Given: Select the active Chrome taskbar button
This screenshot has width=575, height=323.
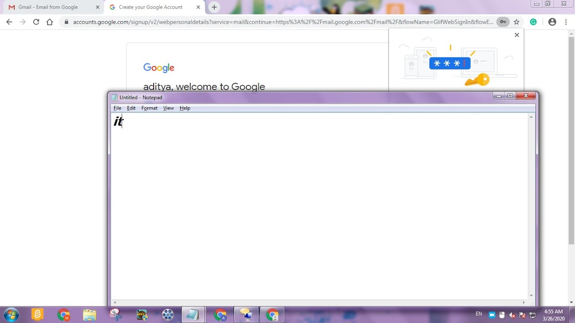Looking at the screenshot, I should pos(272,314).
